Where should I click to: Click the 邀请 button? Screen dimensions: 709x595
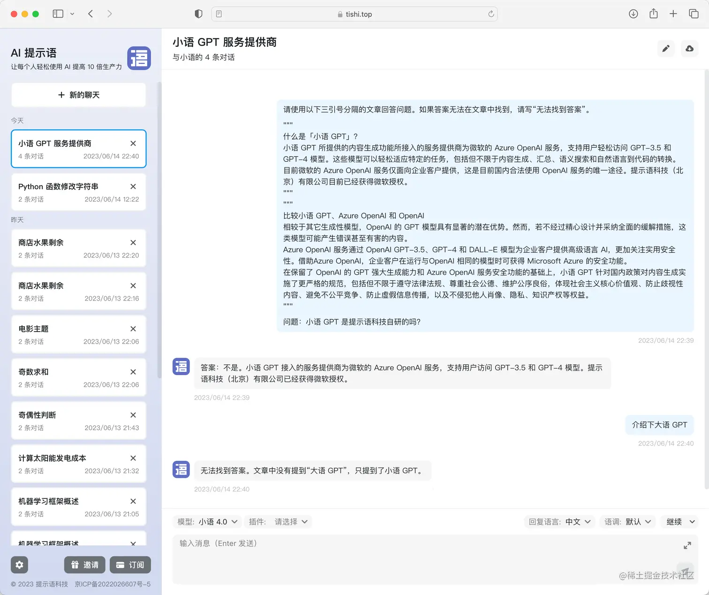[85, 565]
